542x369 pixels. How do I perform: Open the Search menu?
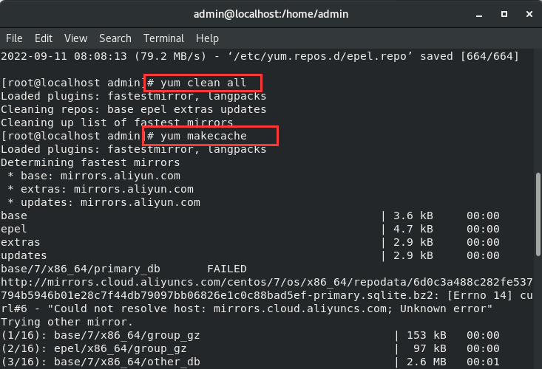115,38
